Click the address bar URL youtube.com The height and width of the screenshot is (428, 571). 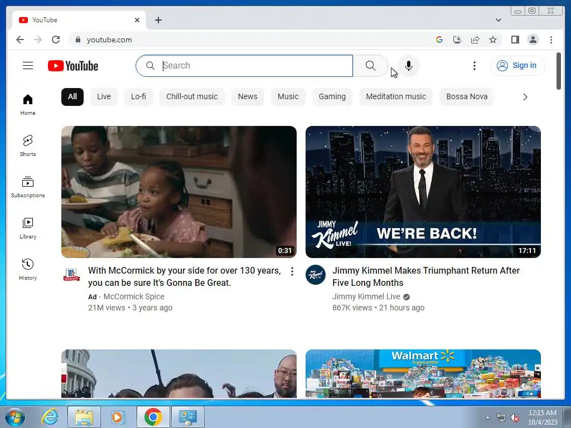[109, 40]
